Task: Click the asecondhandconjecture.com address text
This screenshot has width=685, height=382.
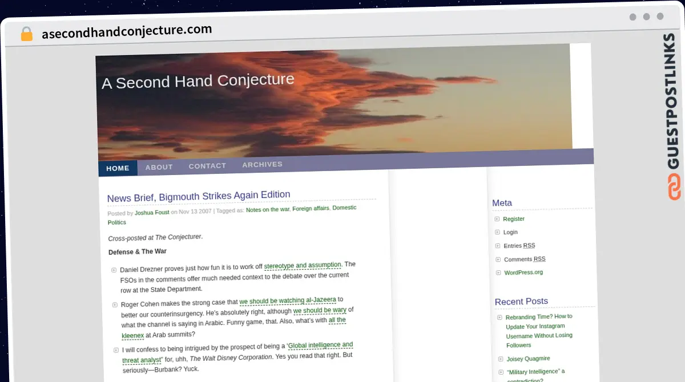Action: tap(127, 31)
